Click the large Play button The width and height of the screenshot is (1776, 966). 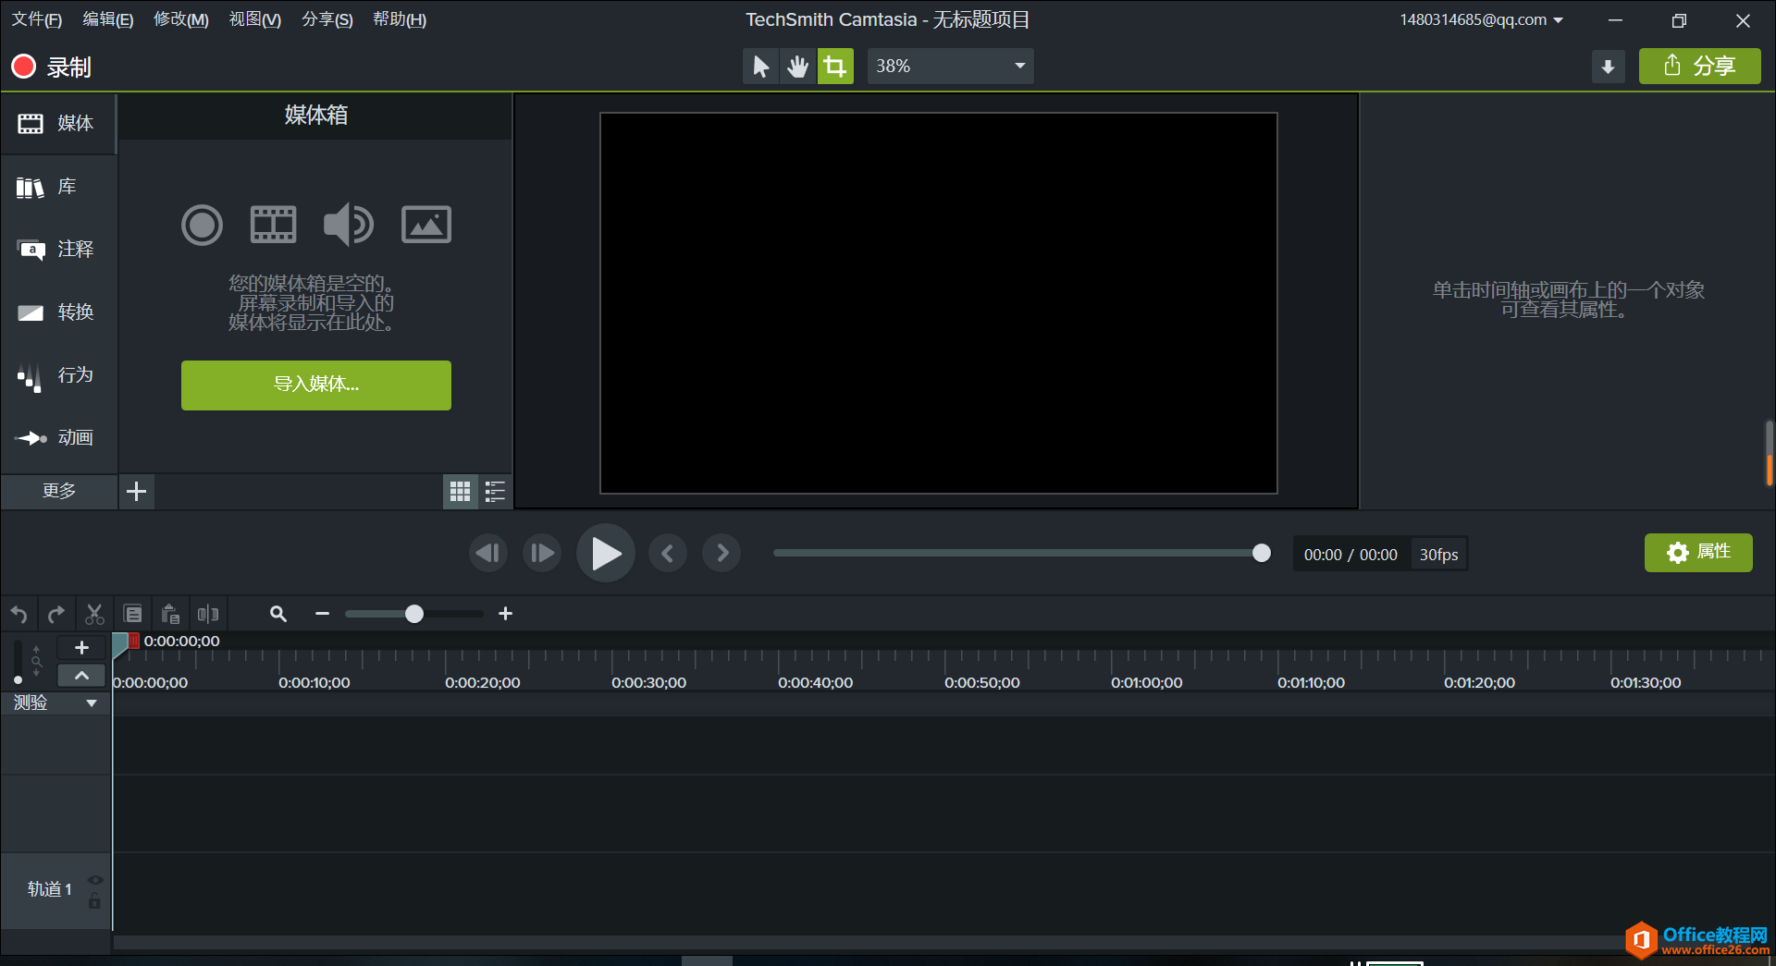pyautogui.click(x=606, y=553)
